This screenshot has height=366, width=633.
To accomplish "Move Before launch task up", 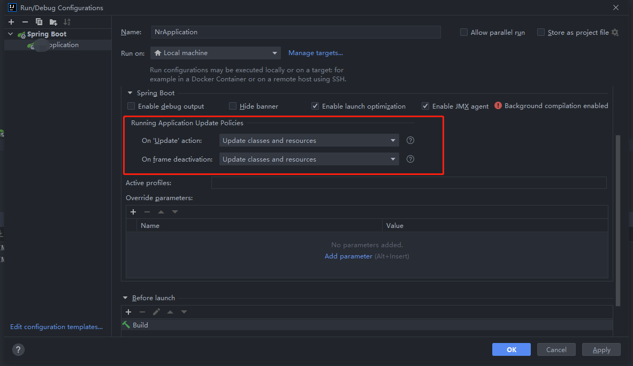I will (x=170, y=312).
